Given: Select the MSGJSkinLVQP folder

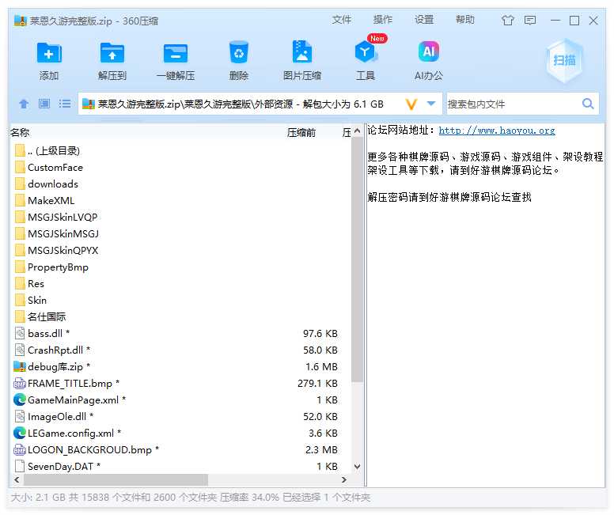Looking at the screenshot, I should click(55, 217).
